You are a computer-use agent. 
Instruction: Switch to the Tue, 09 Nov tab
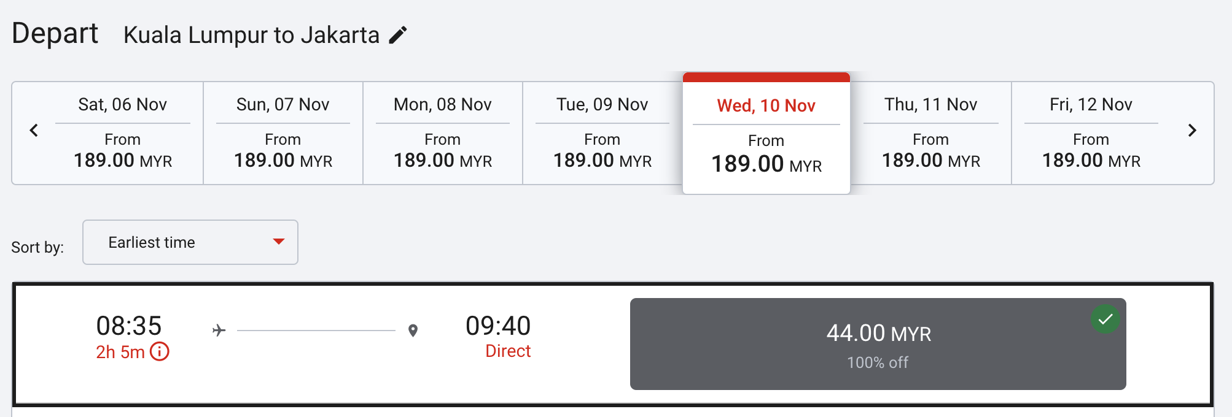pos(602,133)
